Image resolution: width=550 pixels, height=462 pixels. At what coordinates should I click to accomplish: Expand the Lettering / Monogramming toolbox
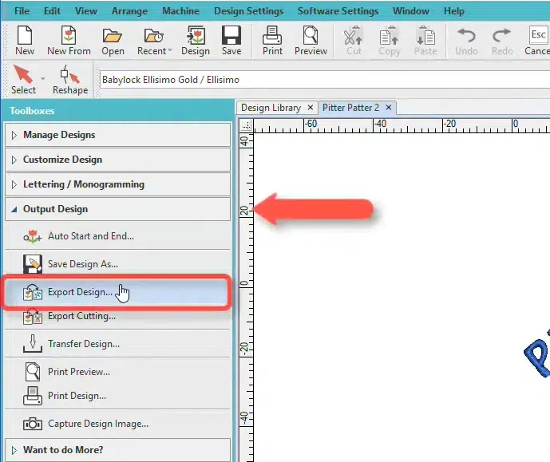118,184
